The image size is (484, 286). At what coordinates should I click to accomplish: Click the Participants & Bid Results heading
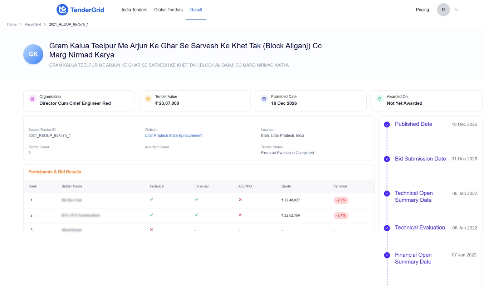click(55, 172)
